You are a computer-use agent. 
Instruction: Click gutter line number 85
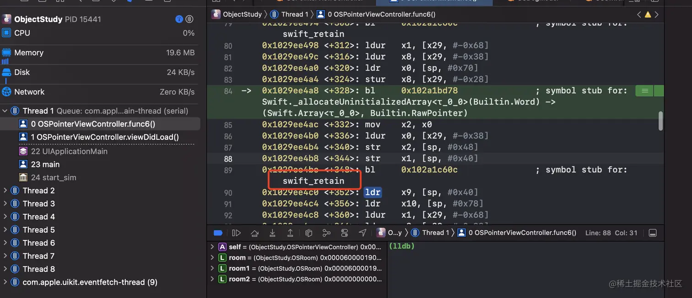click(228, 125)
